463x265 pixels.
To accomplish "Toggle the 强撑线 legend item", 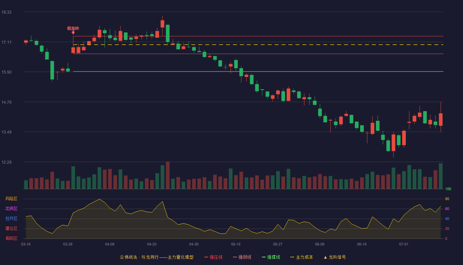I will (271, 257).
